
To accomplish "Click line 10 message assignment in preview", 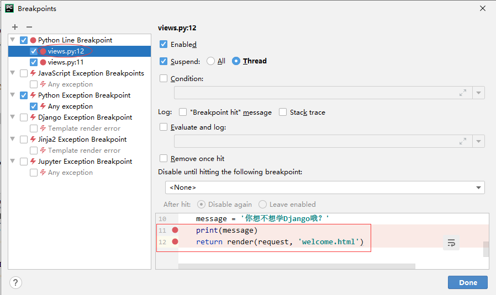I will coord(262,218).
